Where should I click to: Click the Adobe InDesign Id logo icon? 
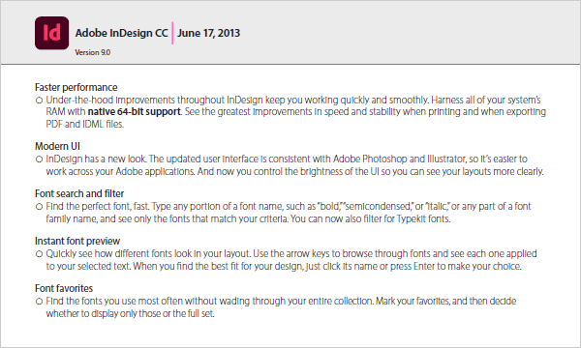(52, 33)
